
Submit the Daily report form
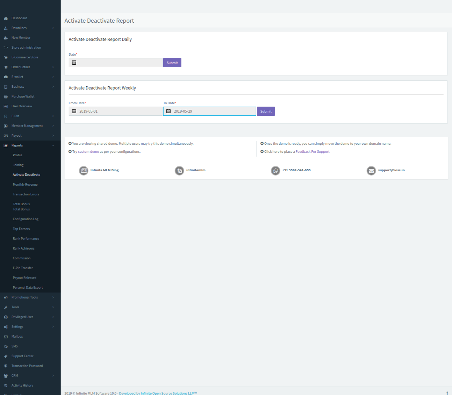pyautogui.click(x=172, y=63)
